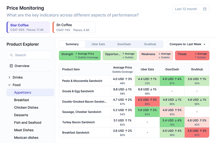Image resolution: width=216 pixels, height=143 pixels.
Task: Toggle the Opportunity legend filter
Action: click(120, 56)
